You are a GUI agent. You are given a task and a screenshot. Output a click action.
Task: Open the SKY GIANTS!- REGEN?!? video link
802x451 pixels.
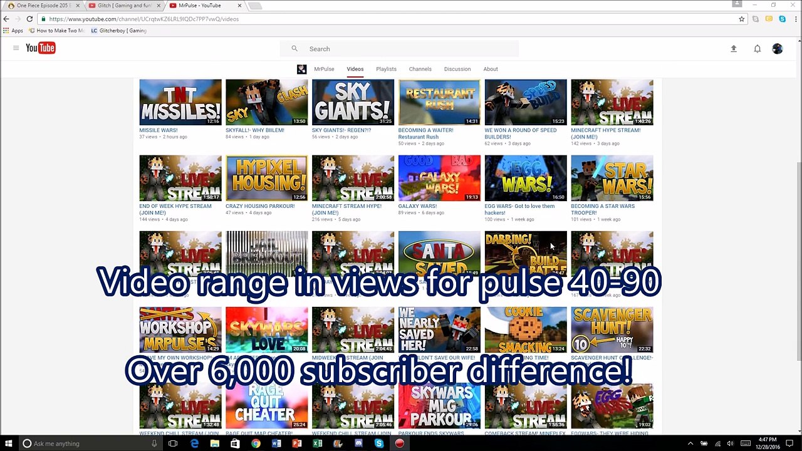(341, 130)
